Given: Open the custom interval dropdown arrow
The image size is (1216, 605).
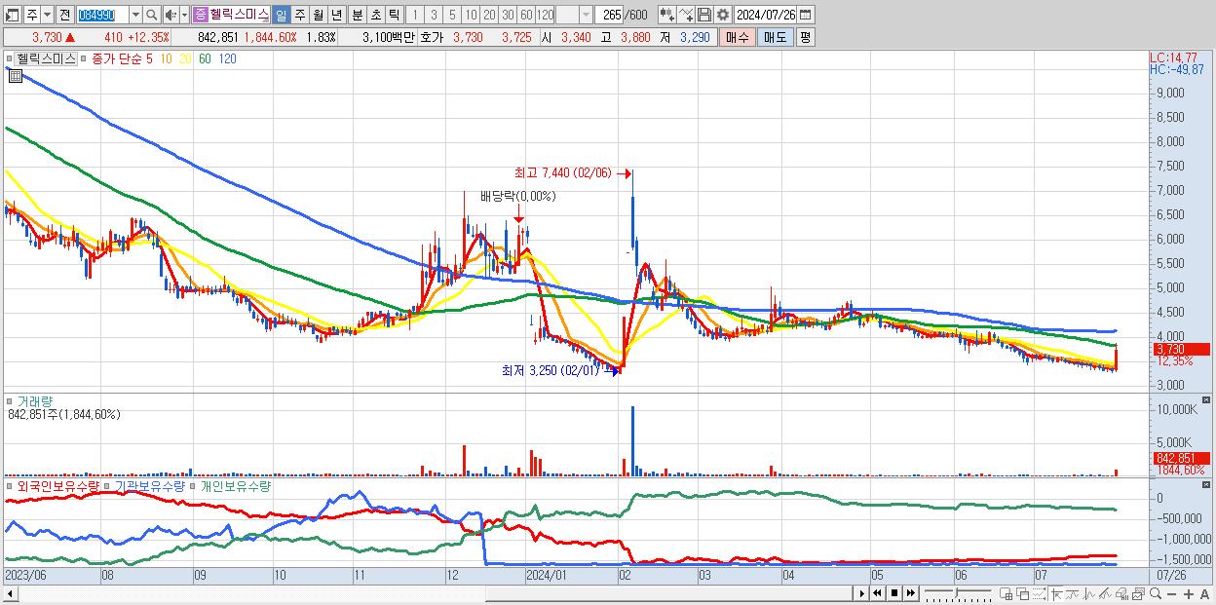Looking at the screenshot, I should click(x=586, y=15).
